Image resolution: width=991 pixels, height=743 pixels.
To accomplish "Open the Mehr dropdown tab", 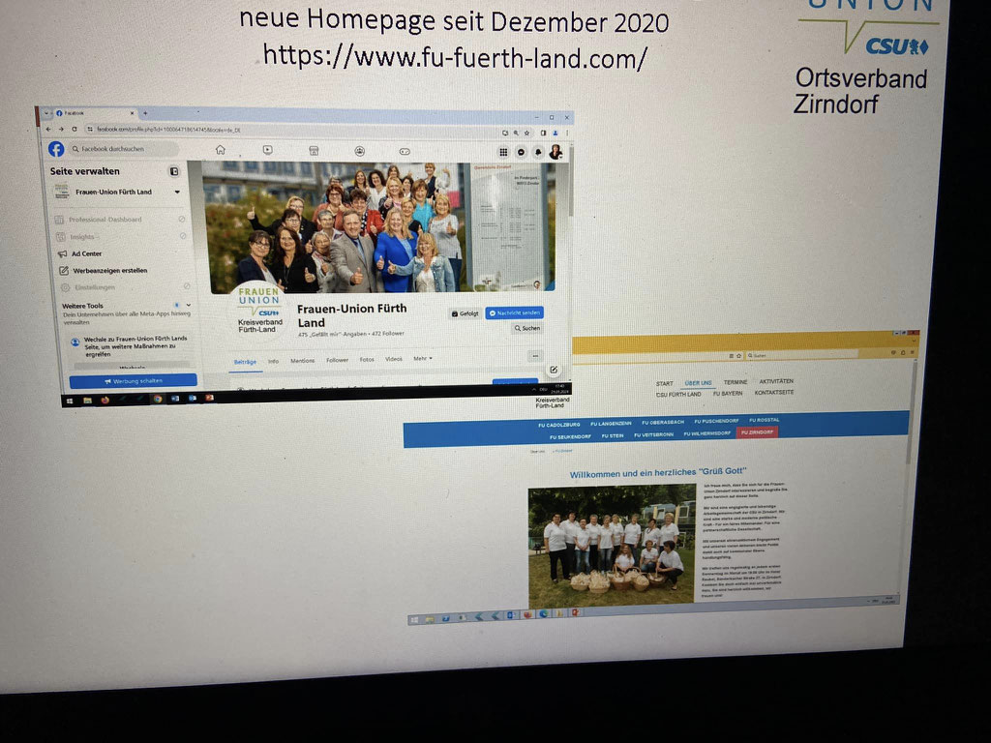I will point(423,358).
